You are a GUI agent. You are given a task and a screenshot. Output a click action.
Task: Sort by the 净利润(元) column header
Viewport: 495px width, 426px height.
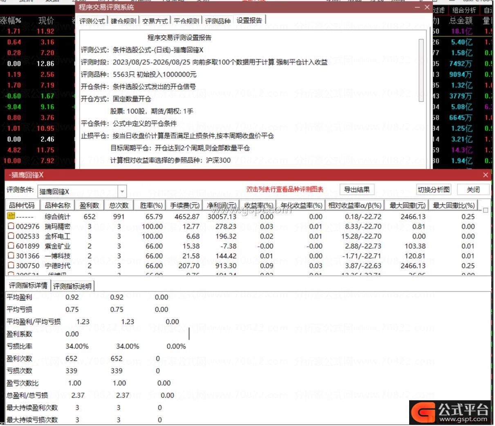click(x=221, y=205)
